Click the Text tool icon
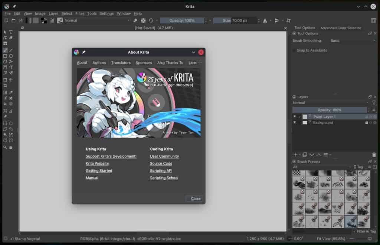Screen dimensions: 380x245 [10, 32]
